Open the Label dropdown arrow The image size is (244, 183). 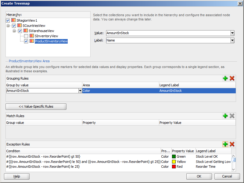click(232, 40)
